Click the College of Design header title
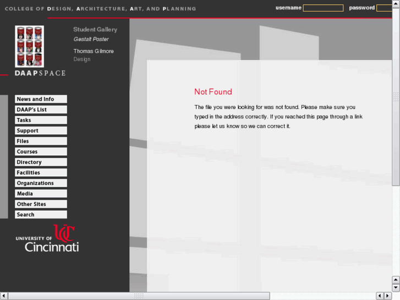Screen dimensions: 400x300 tap(101, 9)
